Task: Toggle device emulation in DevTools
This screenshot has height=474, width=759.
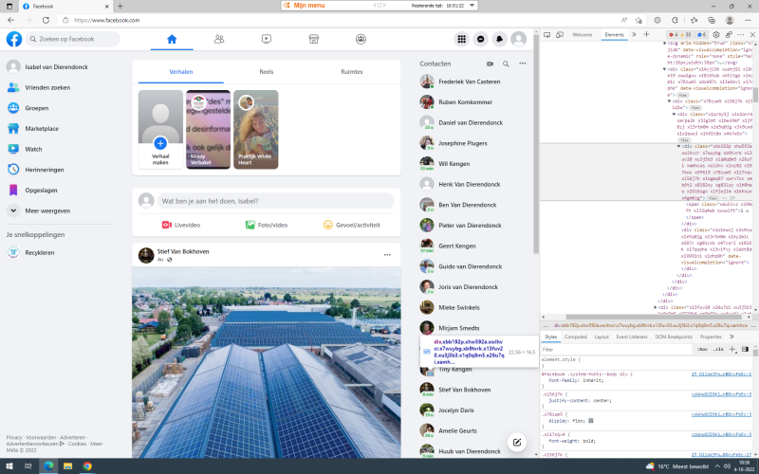Action: tap(559, 34)
